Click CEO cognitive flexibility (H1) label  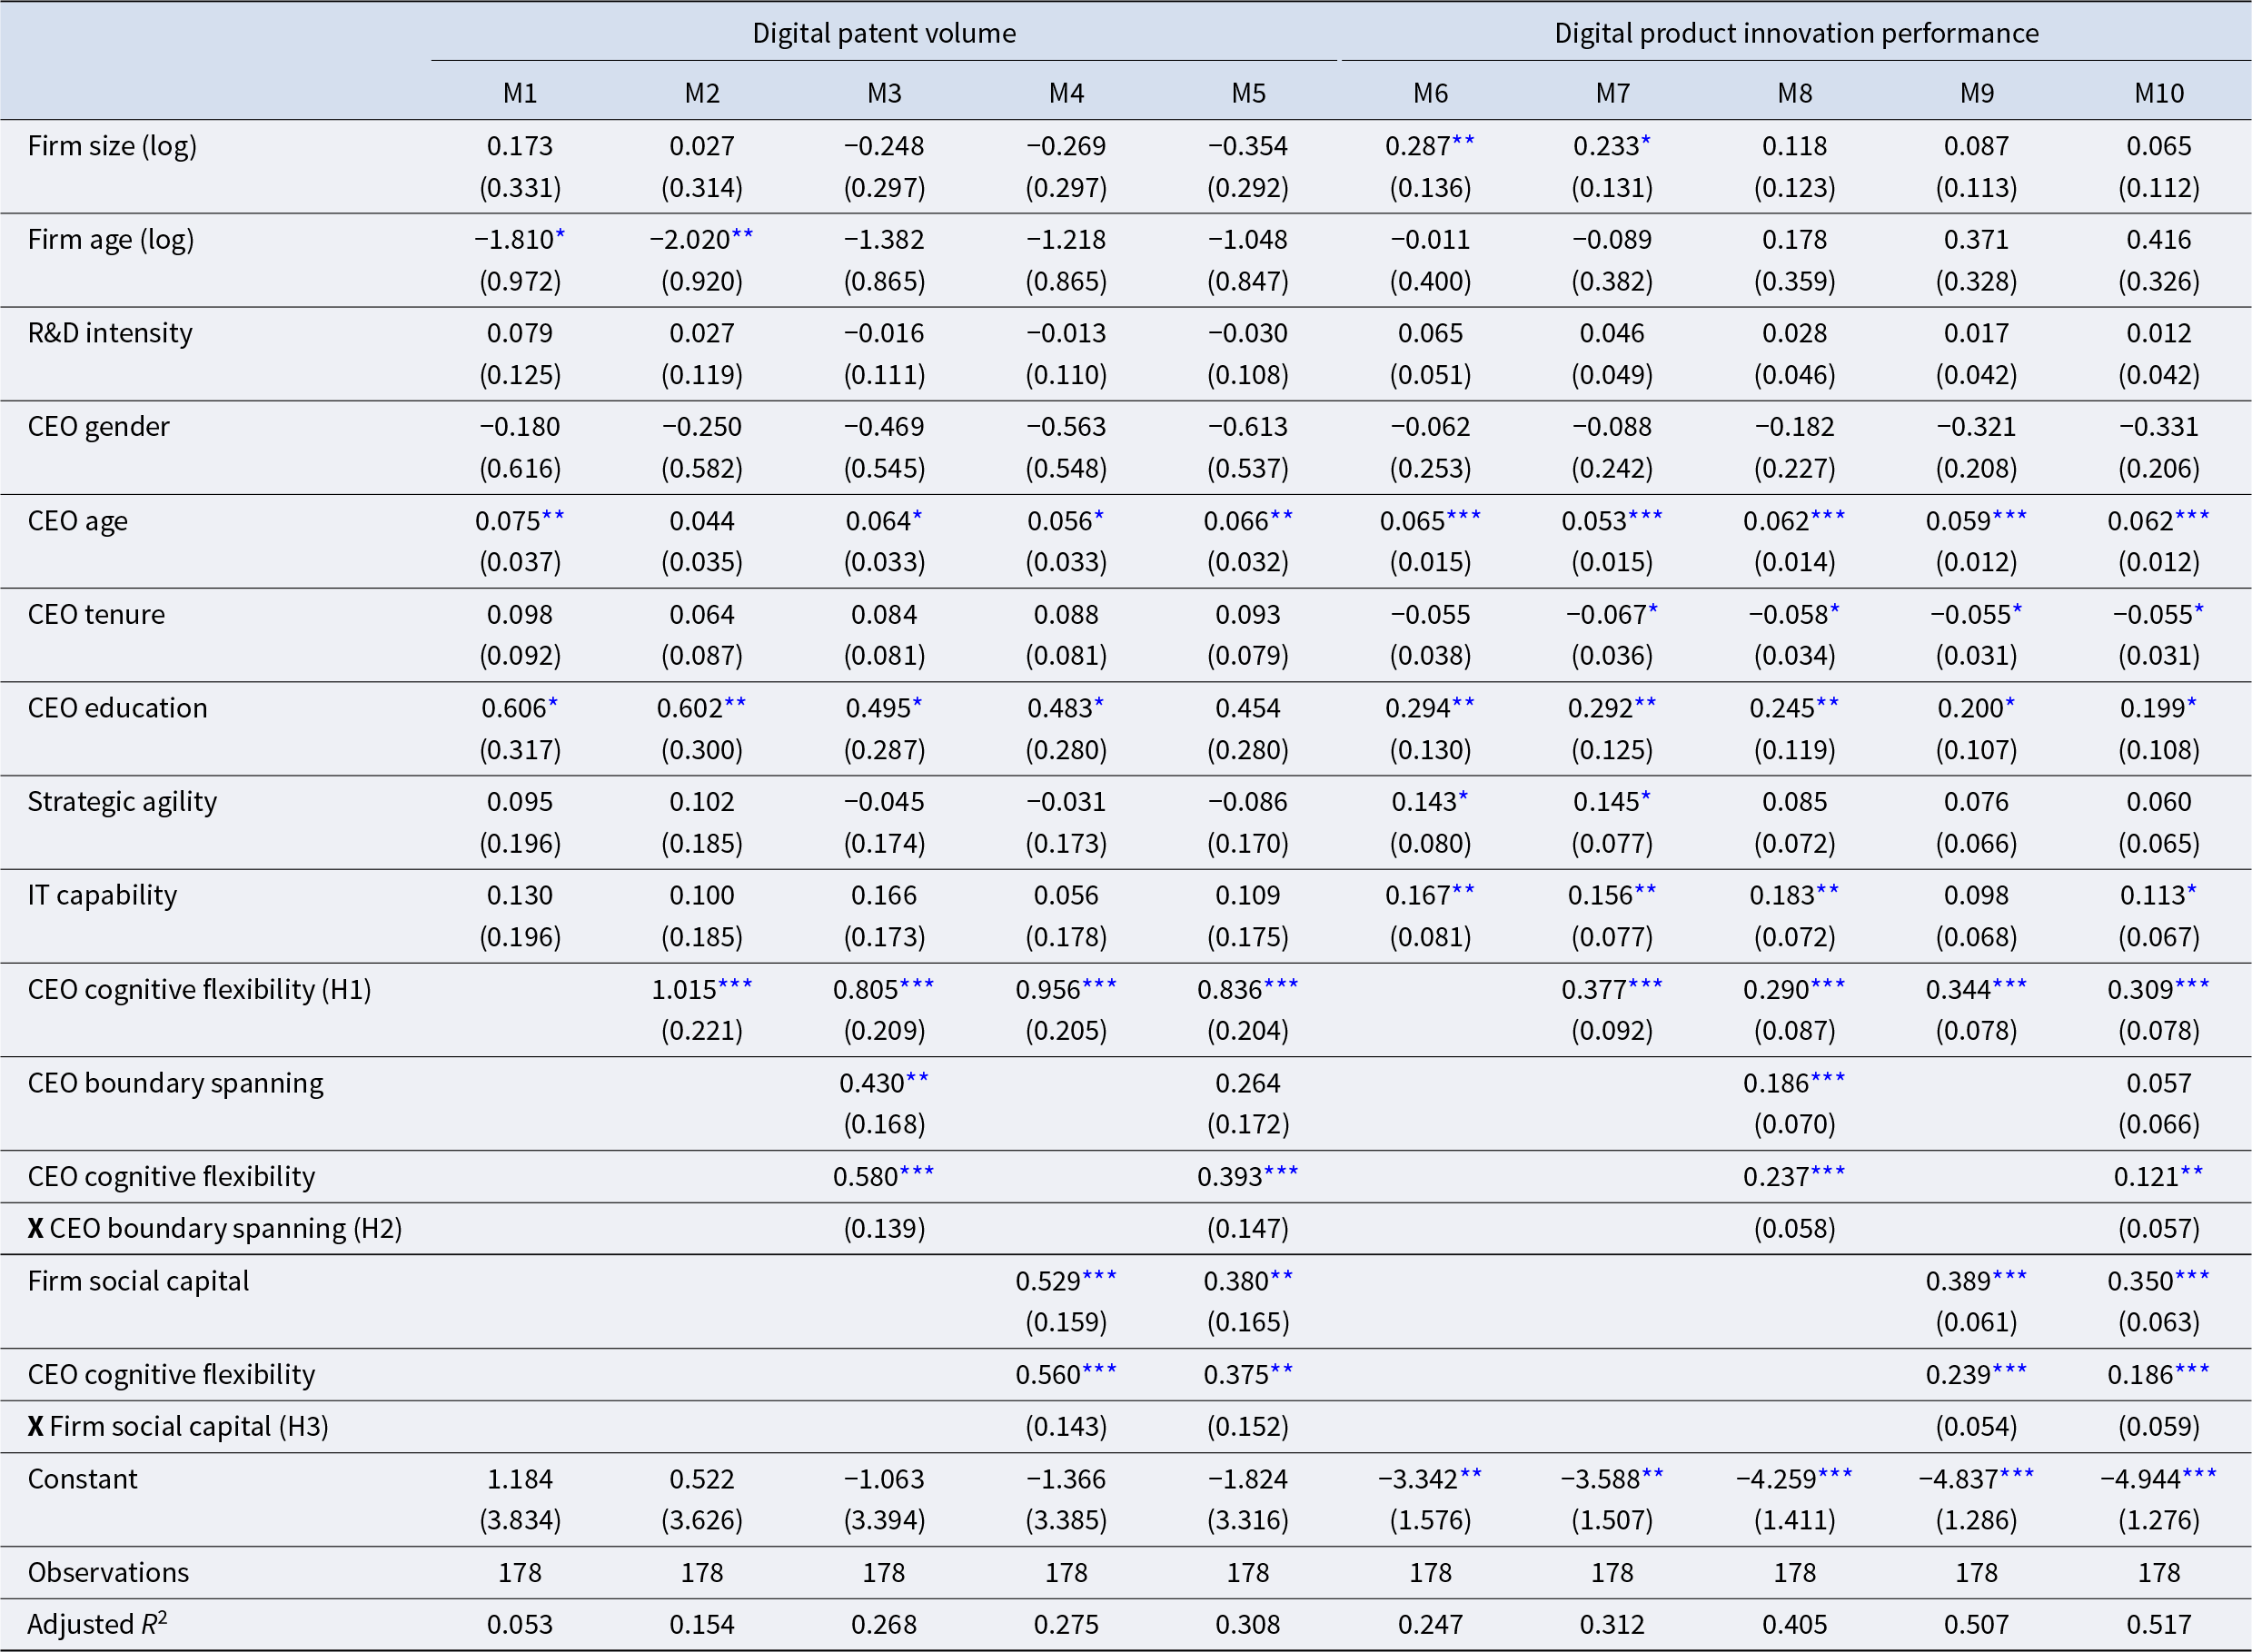(200, 989)
